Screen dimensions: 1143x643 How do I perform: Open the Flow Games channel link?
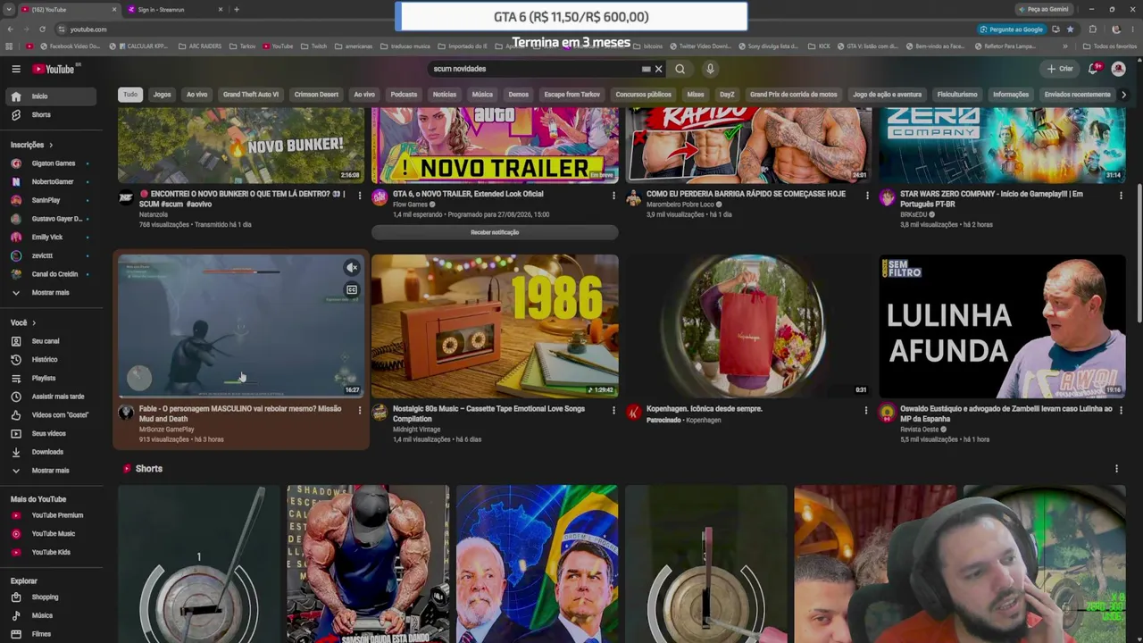tap(411, 205)
